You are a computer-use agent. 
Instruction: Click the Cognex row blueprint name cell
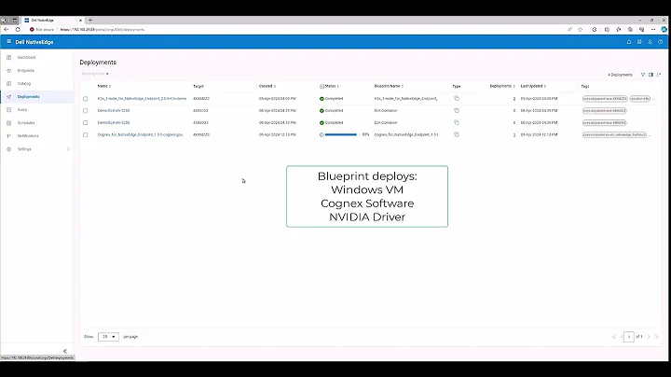click(x=406, y=134)
